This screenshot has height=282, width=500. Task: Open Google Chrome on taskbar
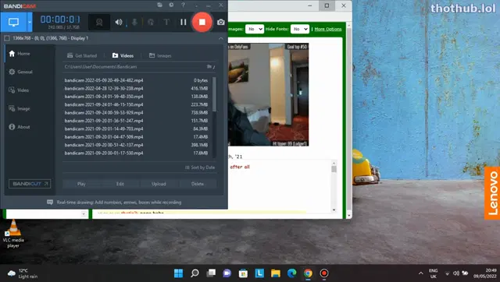tap(308, 273)
